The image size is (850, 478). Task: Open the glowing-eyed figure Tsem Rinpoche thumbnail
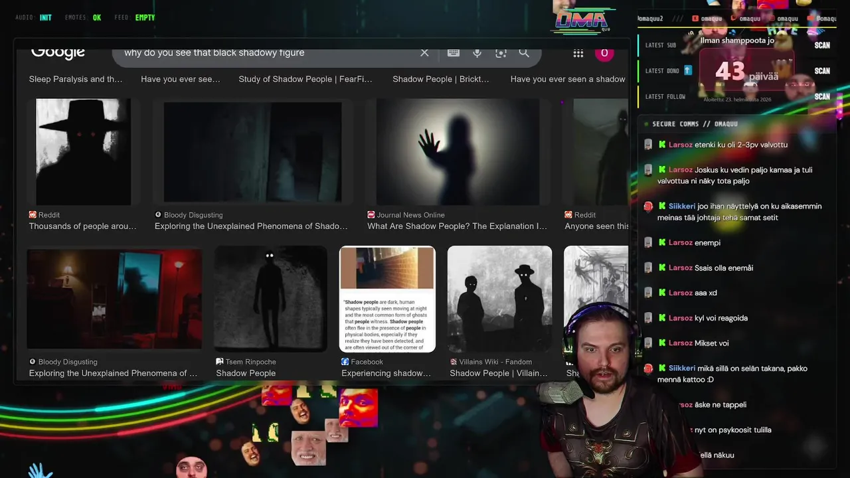pyautogui.click(x=270, y=299)
